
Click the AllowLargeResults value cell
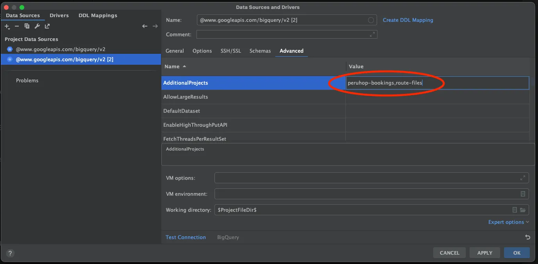(x=437, y=97)
